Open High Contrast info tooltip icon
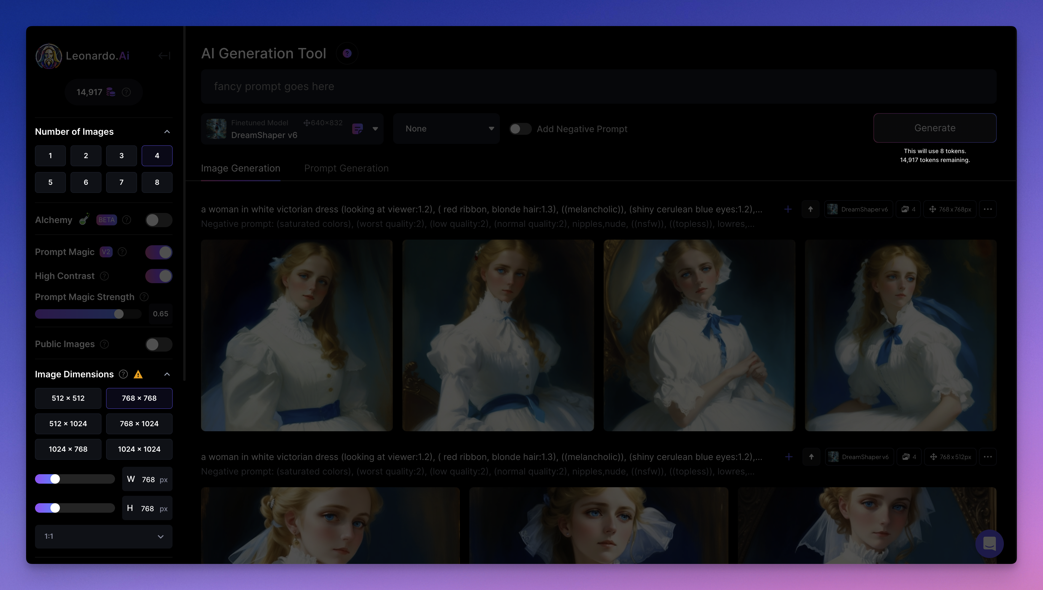 (x=104, y=276)
